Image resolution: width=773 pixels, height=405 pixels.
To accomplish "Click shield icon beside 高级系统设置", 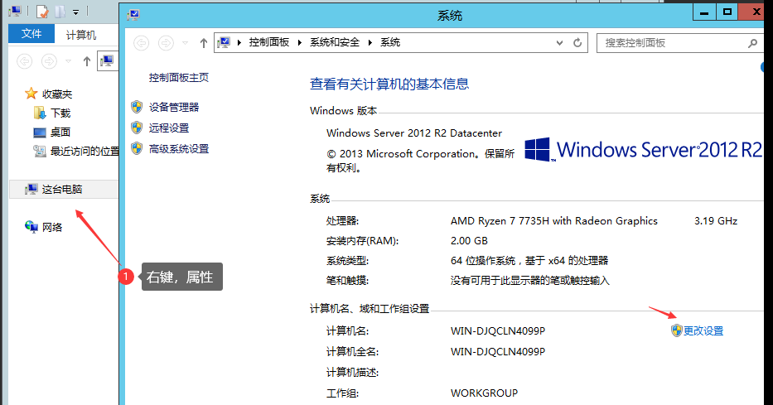I will (137, 148).
